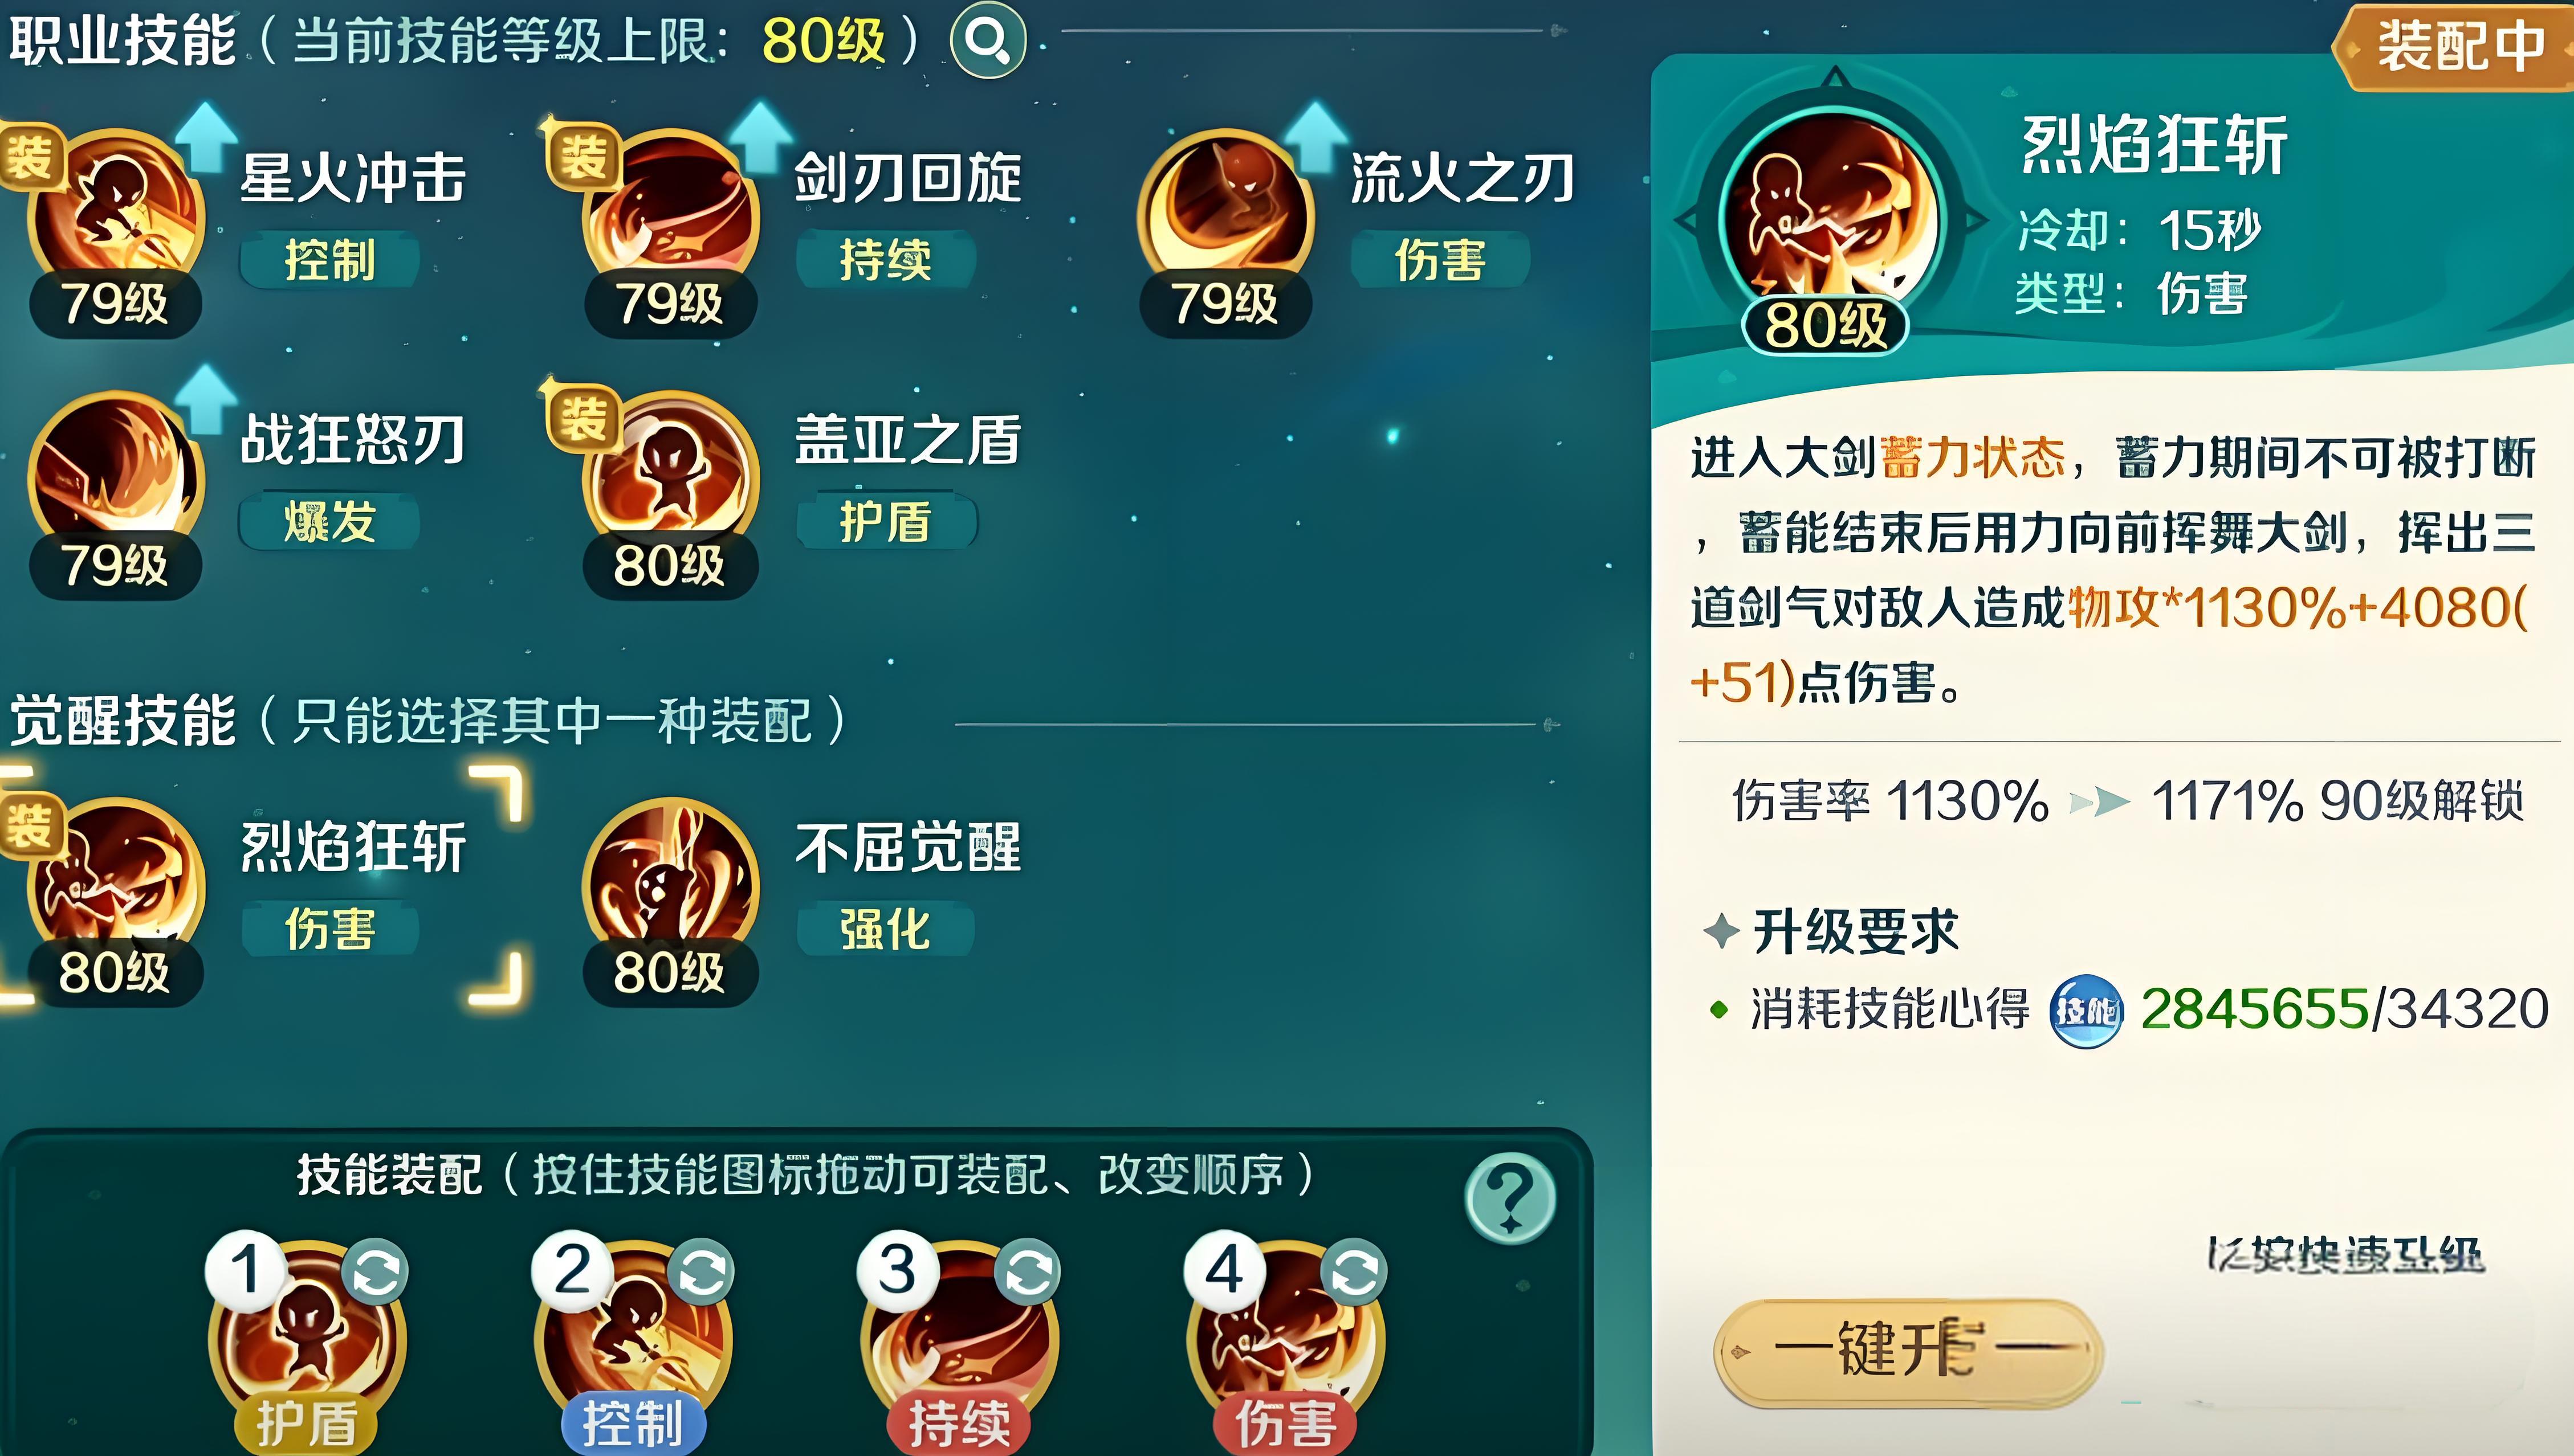Swap the skill in slot 4
This screenshot has height=1456, width=2574.
1354,1273
